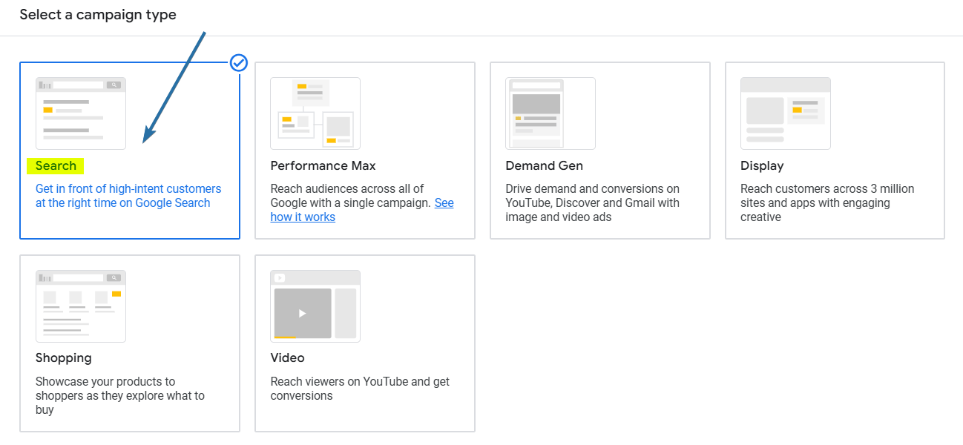Screen dimensions: 963x445
Task: Deselect the checked Search campaign checkmark
Action: pos(237,63)
